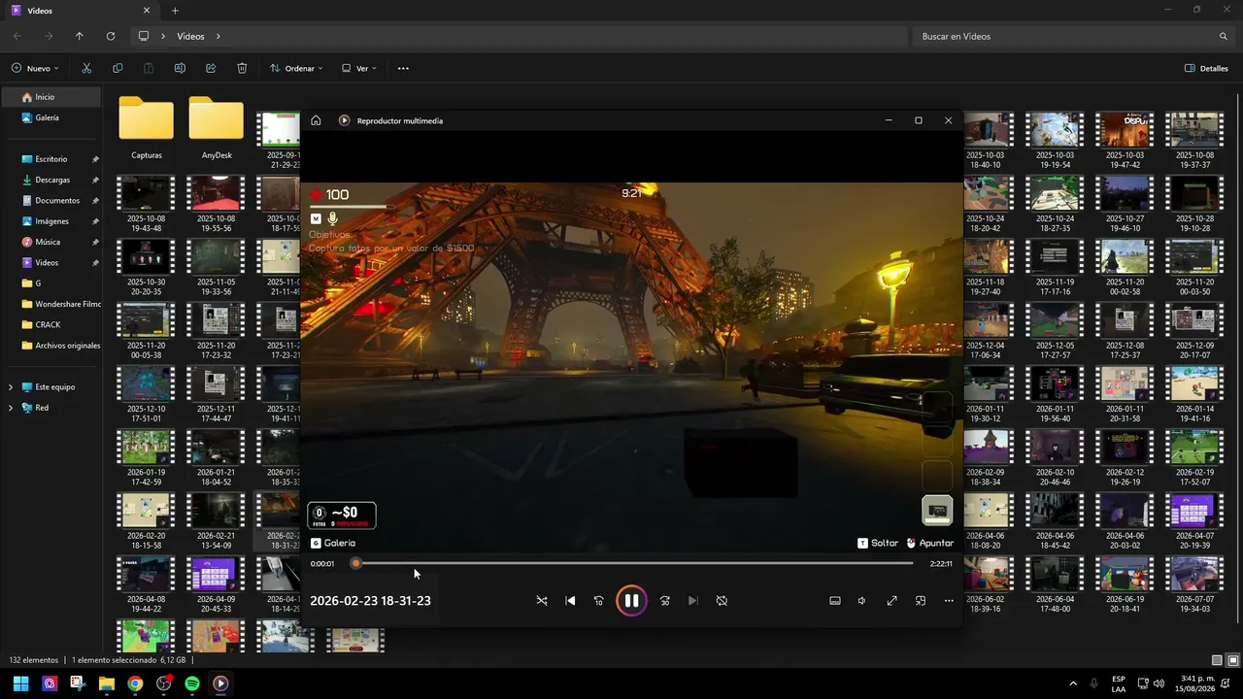Open a new Explorer tab
This screenshot has height=699, width=1243.
(175, 11)
